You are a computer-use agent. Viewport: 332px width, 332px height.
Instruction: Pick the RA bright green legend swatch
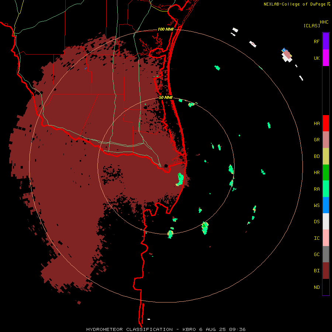[326, 189]
